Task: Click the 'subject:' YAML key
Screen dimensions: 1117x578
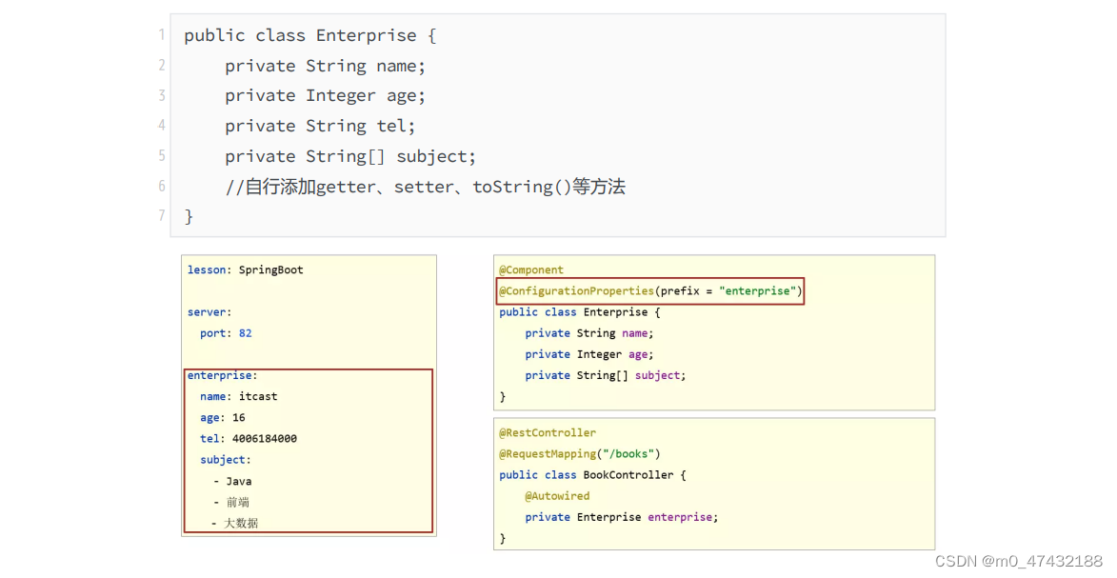Action: pos(225,460)
